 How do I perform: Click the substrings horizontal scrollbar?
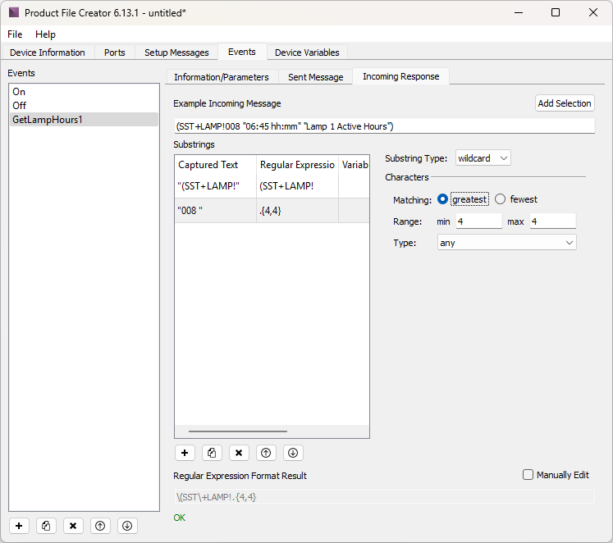(x=238, y=431)
